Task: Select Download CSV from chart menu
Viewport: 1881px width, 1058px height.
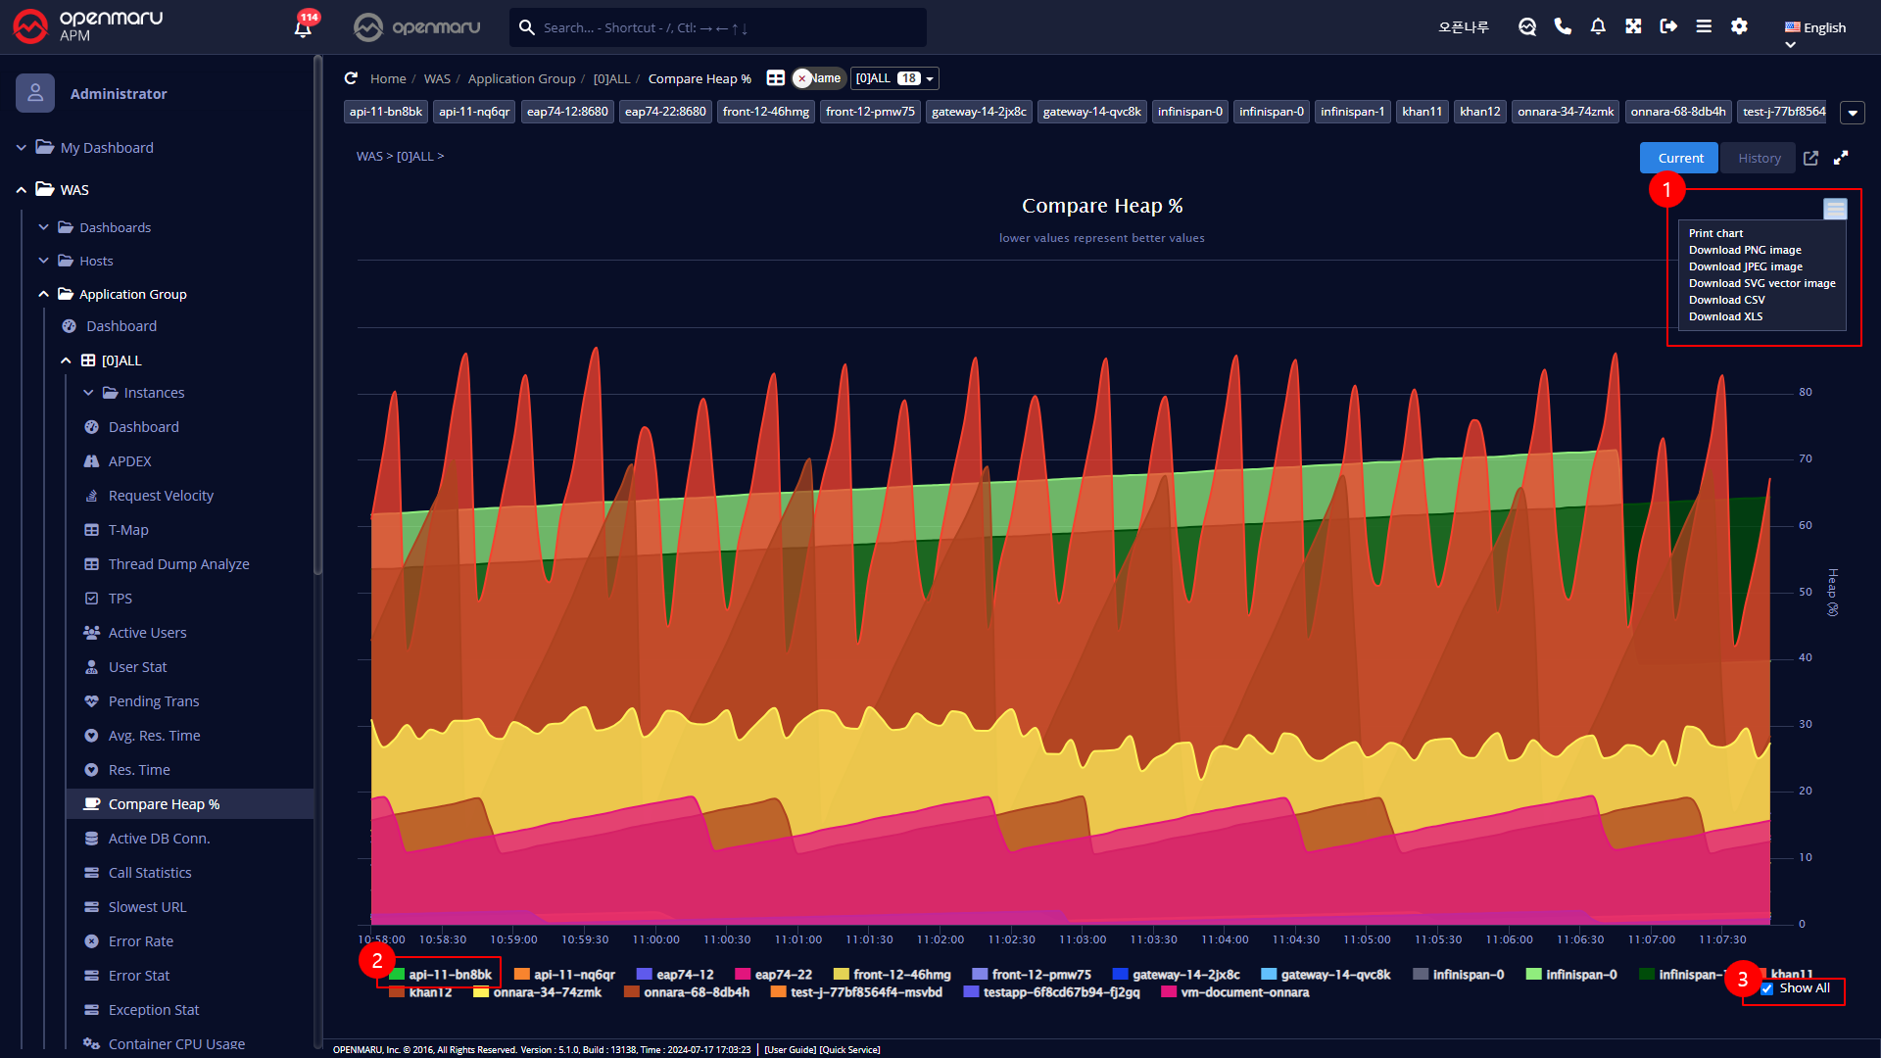Action: tap(1726, 300)
